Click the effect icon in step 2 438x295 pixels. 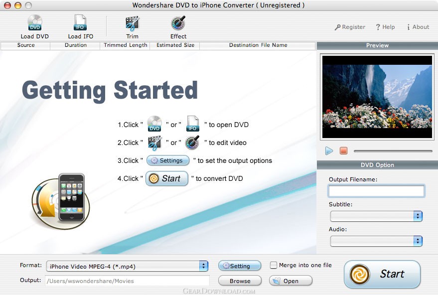tap(192, 143)
